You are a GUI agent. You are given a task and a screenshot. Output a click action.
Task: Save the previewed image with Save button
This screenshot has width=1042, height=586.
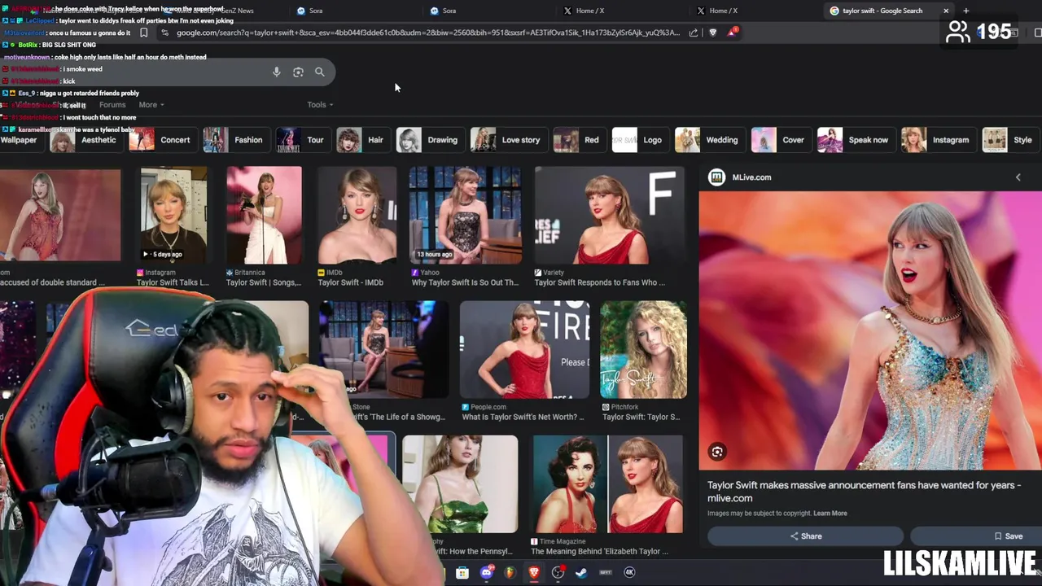[976, 536]
